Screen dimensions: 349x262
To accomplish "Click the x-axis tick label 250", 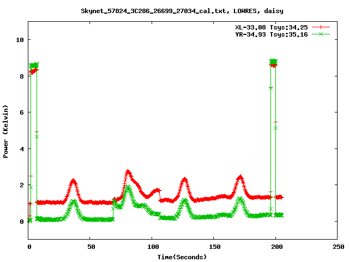I will point(339,247).
